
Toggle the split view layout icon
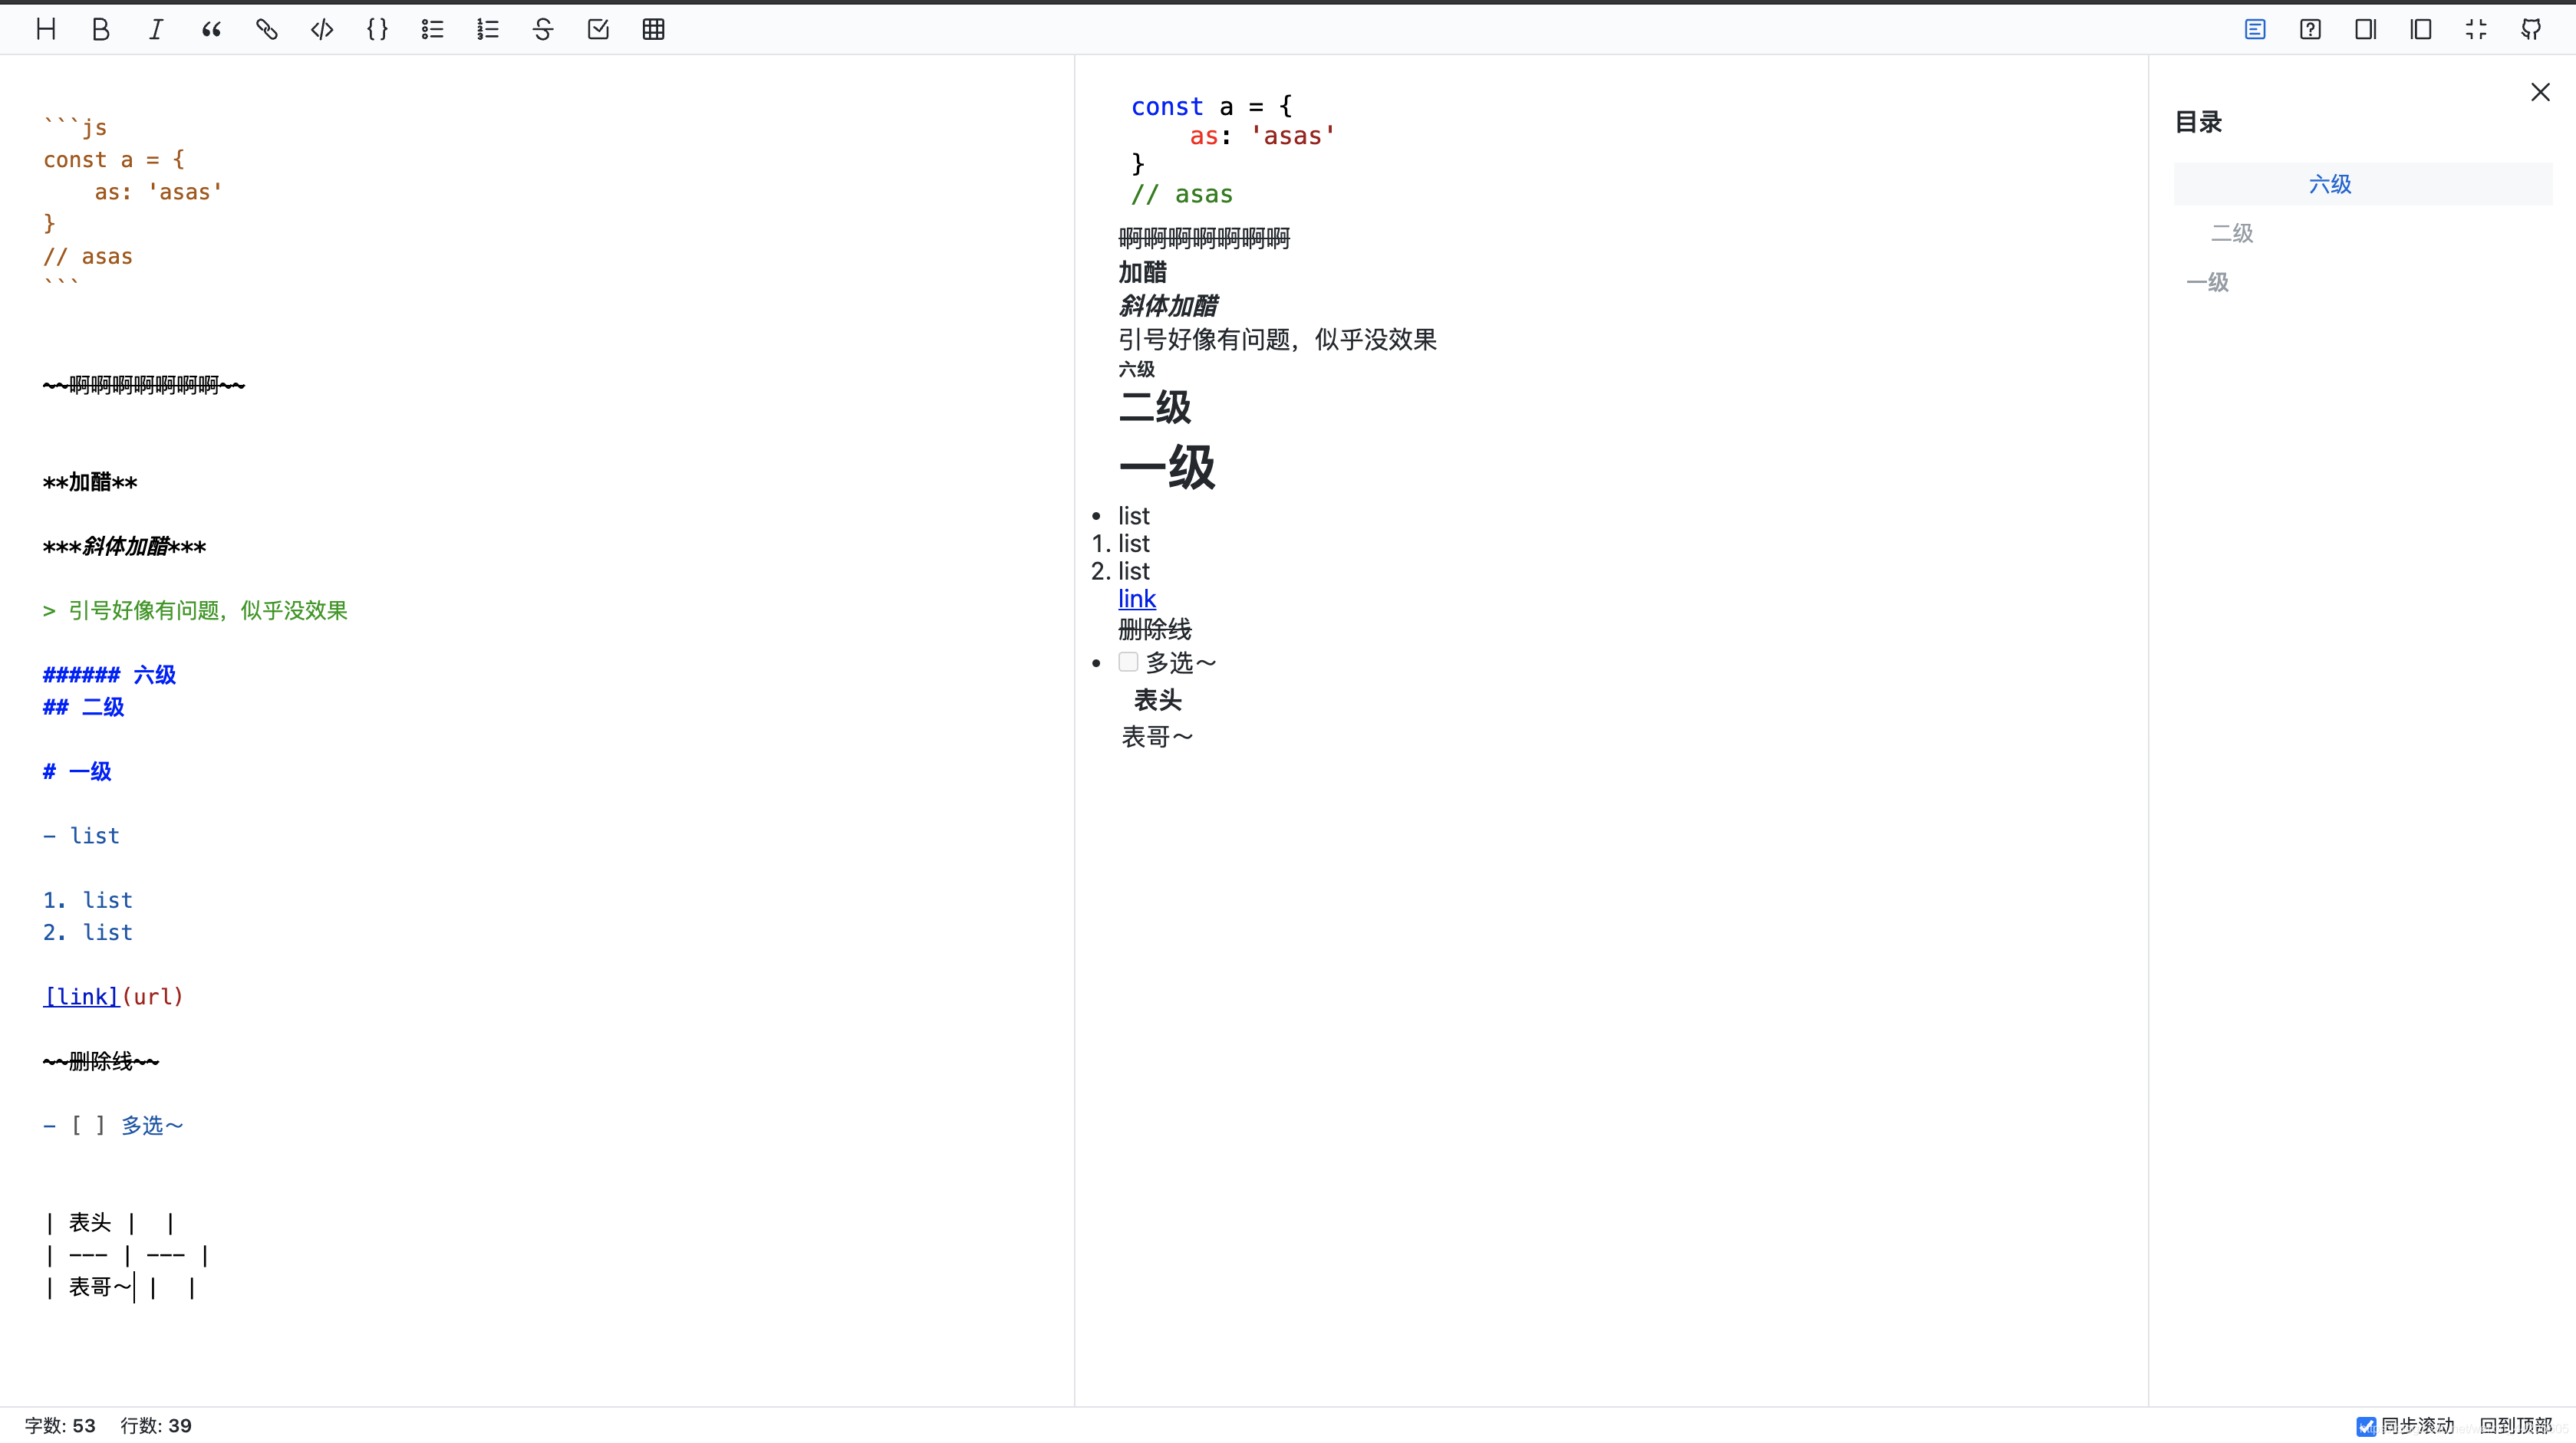click(2421, 29)
